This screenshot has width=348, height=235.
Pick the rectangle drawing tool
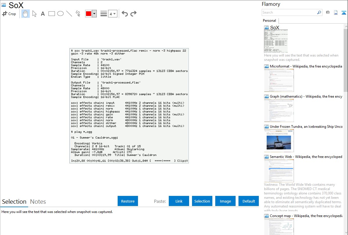52,14
